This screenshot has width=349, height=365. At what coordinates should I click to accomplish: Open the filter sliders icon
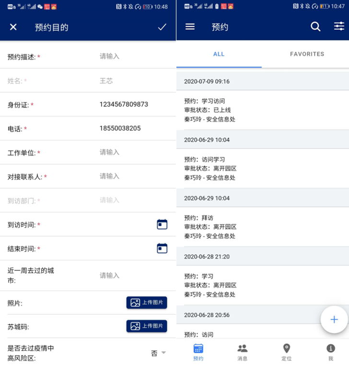[x=339, y=27]
